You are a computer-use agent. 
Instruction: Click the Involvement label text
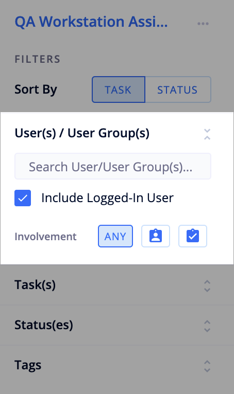coord(45,237)
